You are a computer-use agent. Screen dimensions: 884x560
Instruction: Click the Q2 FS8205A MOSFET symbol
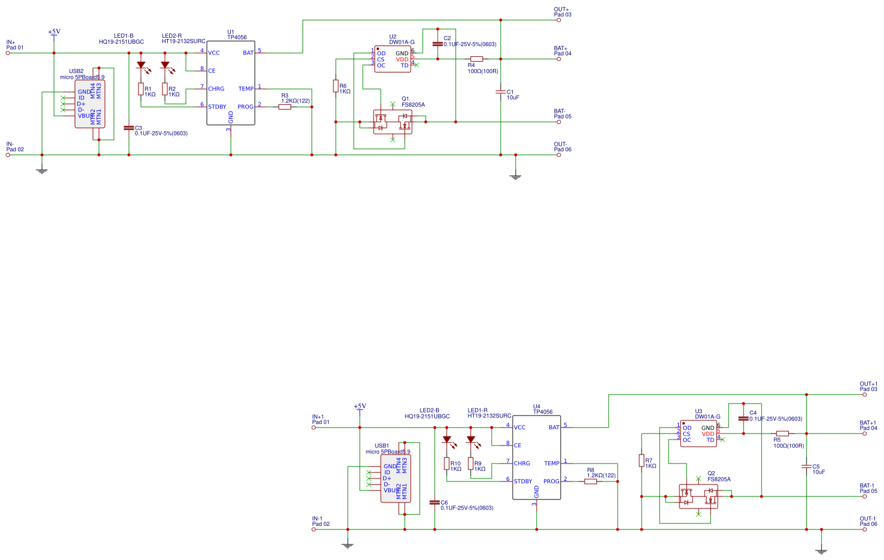699,496
